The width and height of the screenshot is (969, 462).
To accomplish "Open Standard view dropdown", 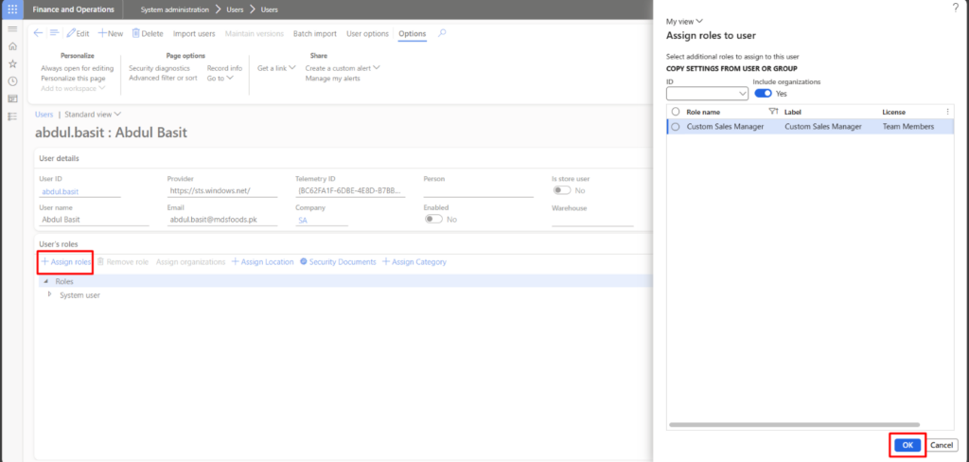I will pyautogui.click(x=93, y=115).
